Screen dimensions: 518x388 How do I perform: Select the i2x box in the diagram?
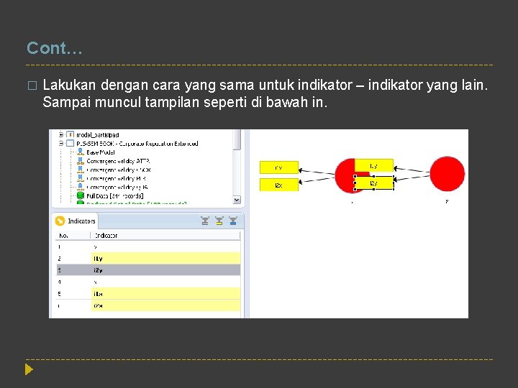tap(279, 185)
